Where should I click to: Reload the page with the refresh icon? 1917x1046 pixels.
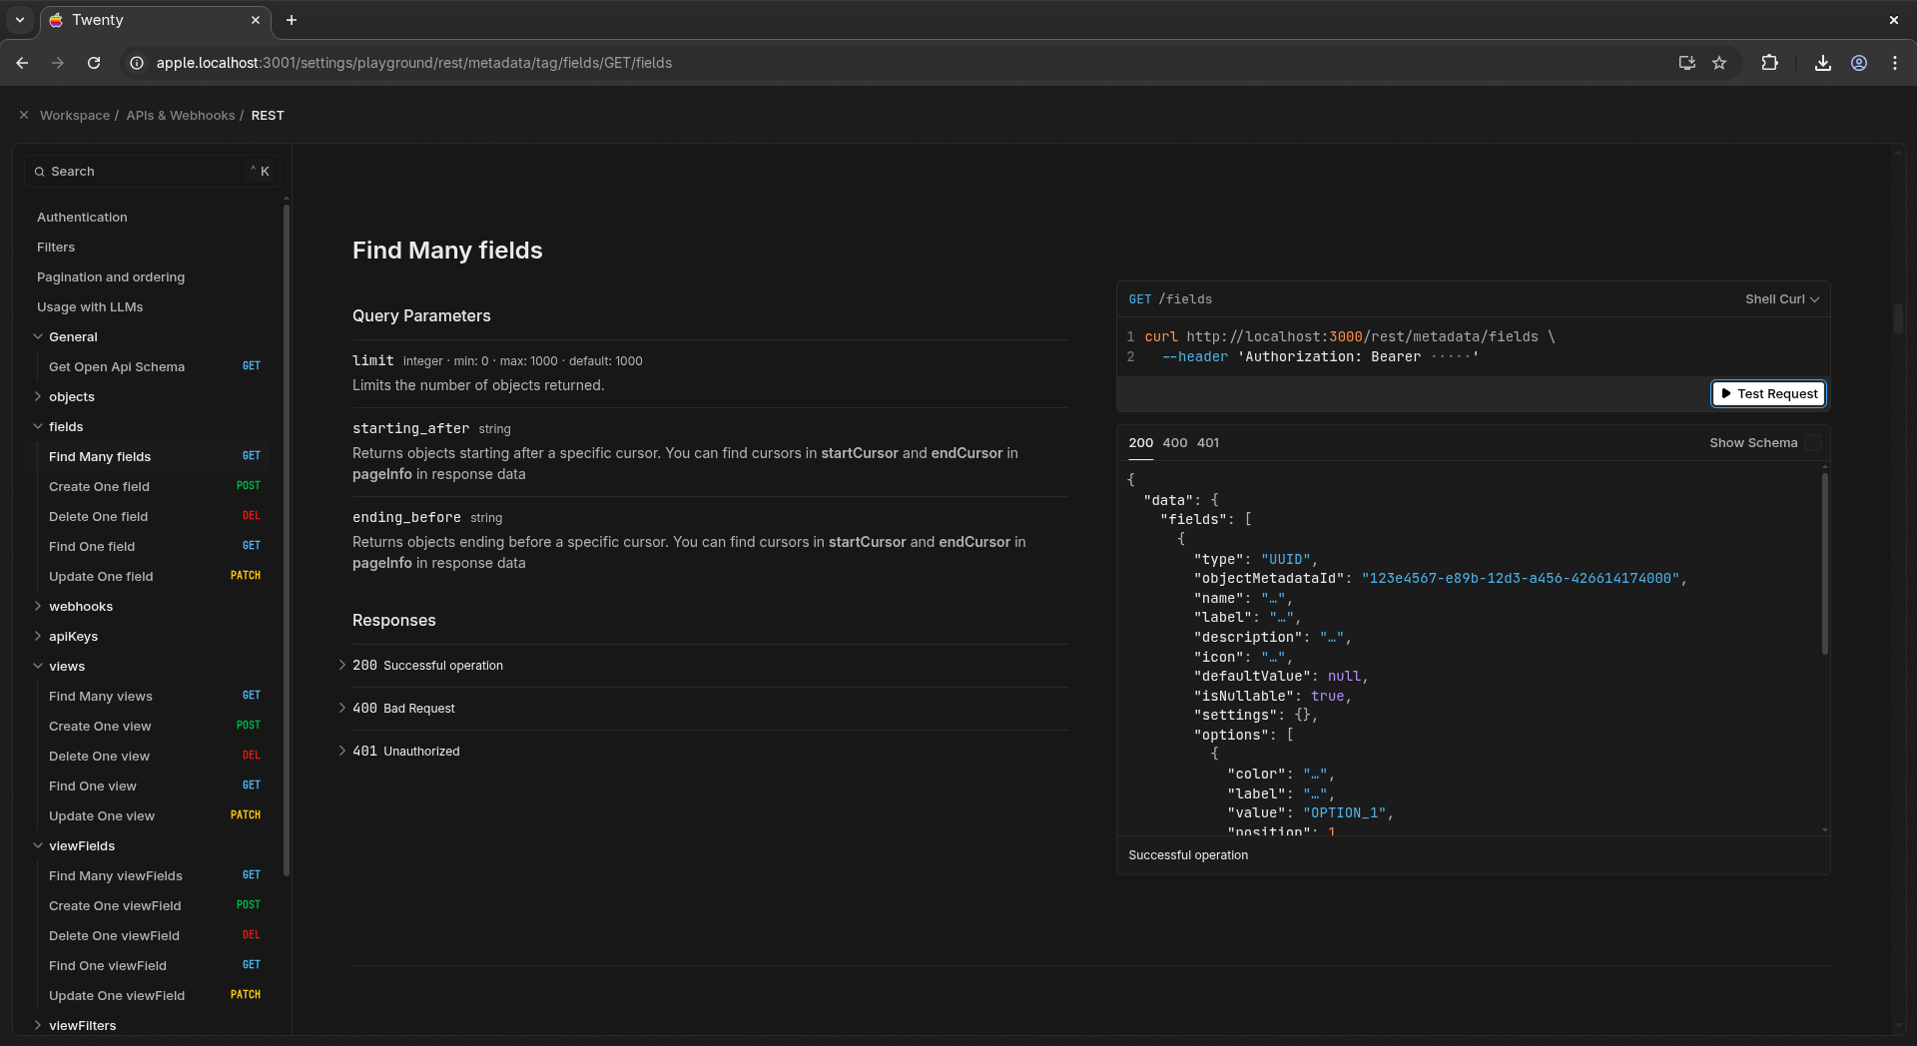[x=94, y=63]
